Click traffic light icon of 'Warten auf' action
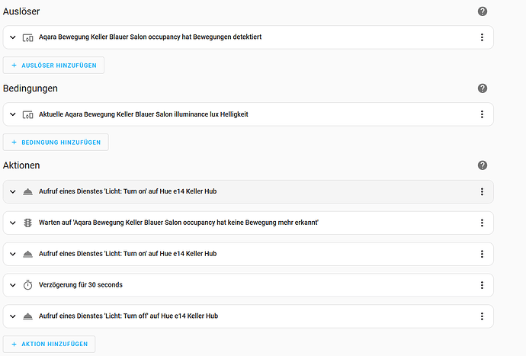 [x=28, y=223]
